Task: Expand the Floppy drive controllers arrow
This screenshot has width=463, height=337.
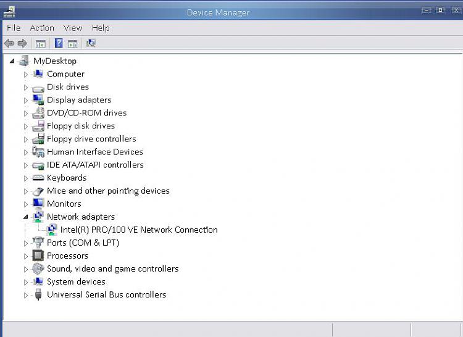Action: (x=26, y=139)
